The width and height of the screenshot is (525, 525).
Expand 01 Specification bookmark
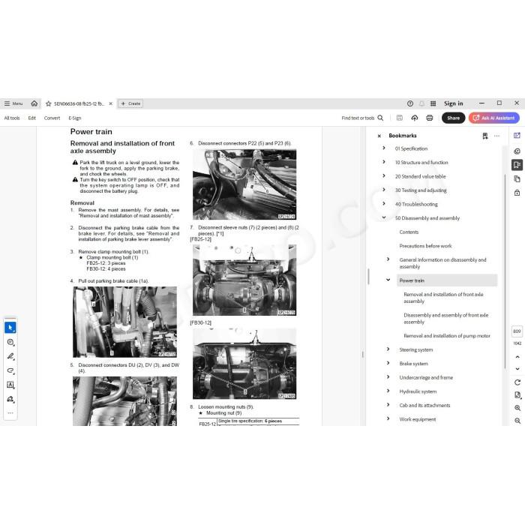click(384, 148)
